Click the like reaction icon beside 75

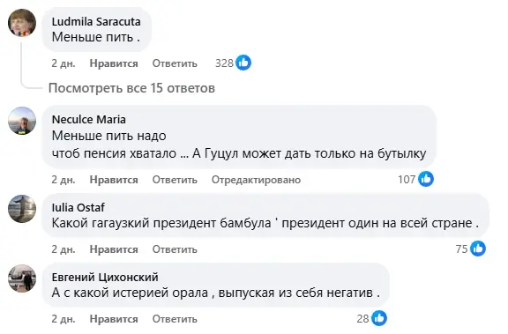click(x=478, y=249)
